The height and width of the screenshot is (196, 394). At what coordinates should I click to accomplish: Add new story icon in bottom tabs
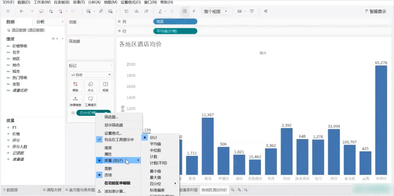point(246,190)
